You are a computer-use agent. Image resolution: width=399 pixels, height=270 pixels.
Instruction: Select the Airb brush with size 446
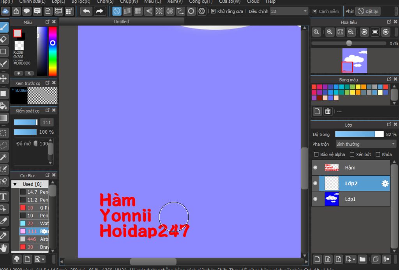coord(34,239)
